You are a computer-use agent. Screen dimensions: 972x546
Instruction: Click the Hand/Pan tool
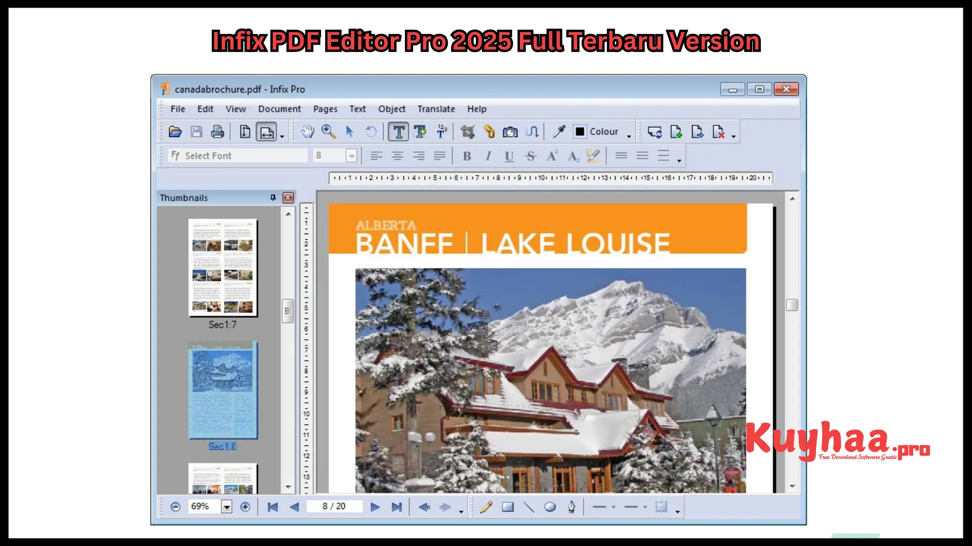click(307, 132)
